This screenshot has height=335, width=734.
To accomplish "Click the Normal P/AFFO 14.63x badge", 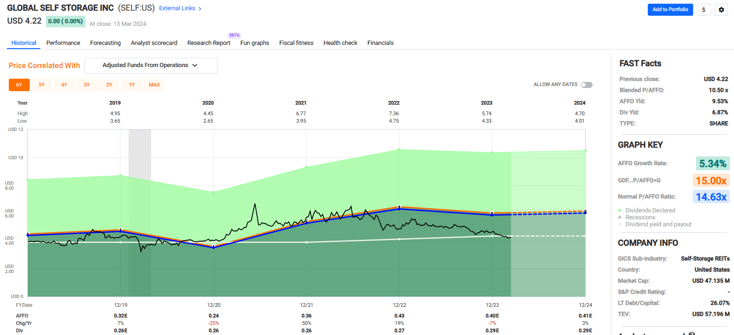I will tap(711, 197).
